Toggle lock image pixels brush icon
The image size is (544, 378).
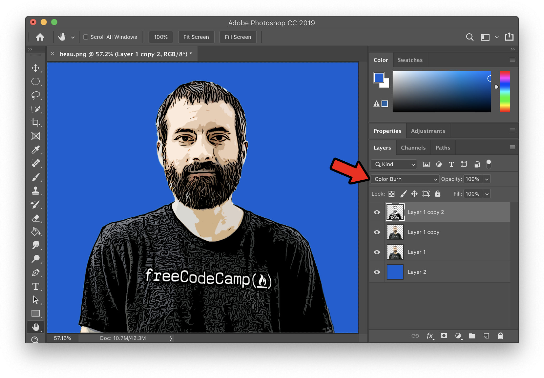pyautogui.click(x=403, y=194)
